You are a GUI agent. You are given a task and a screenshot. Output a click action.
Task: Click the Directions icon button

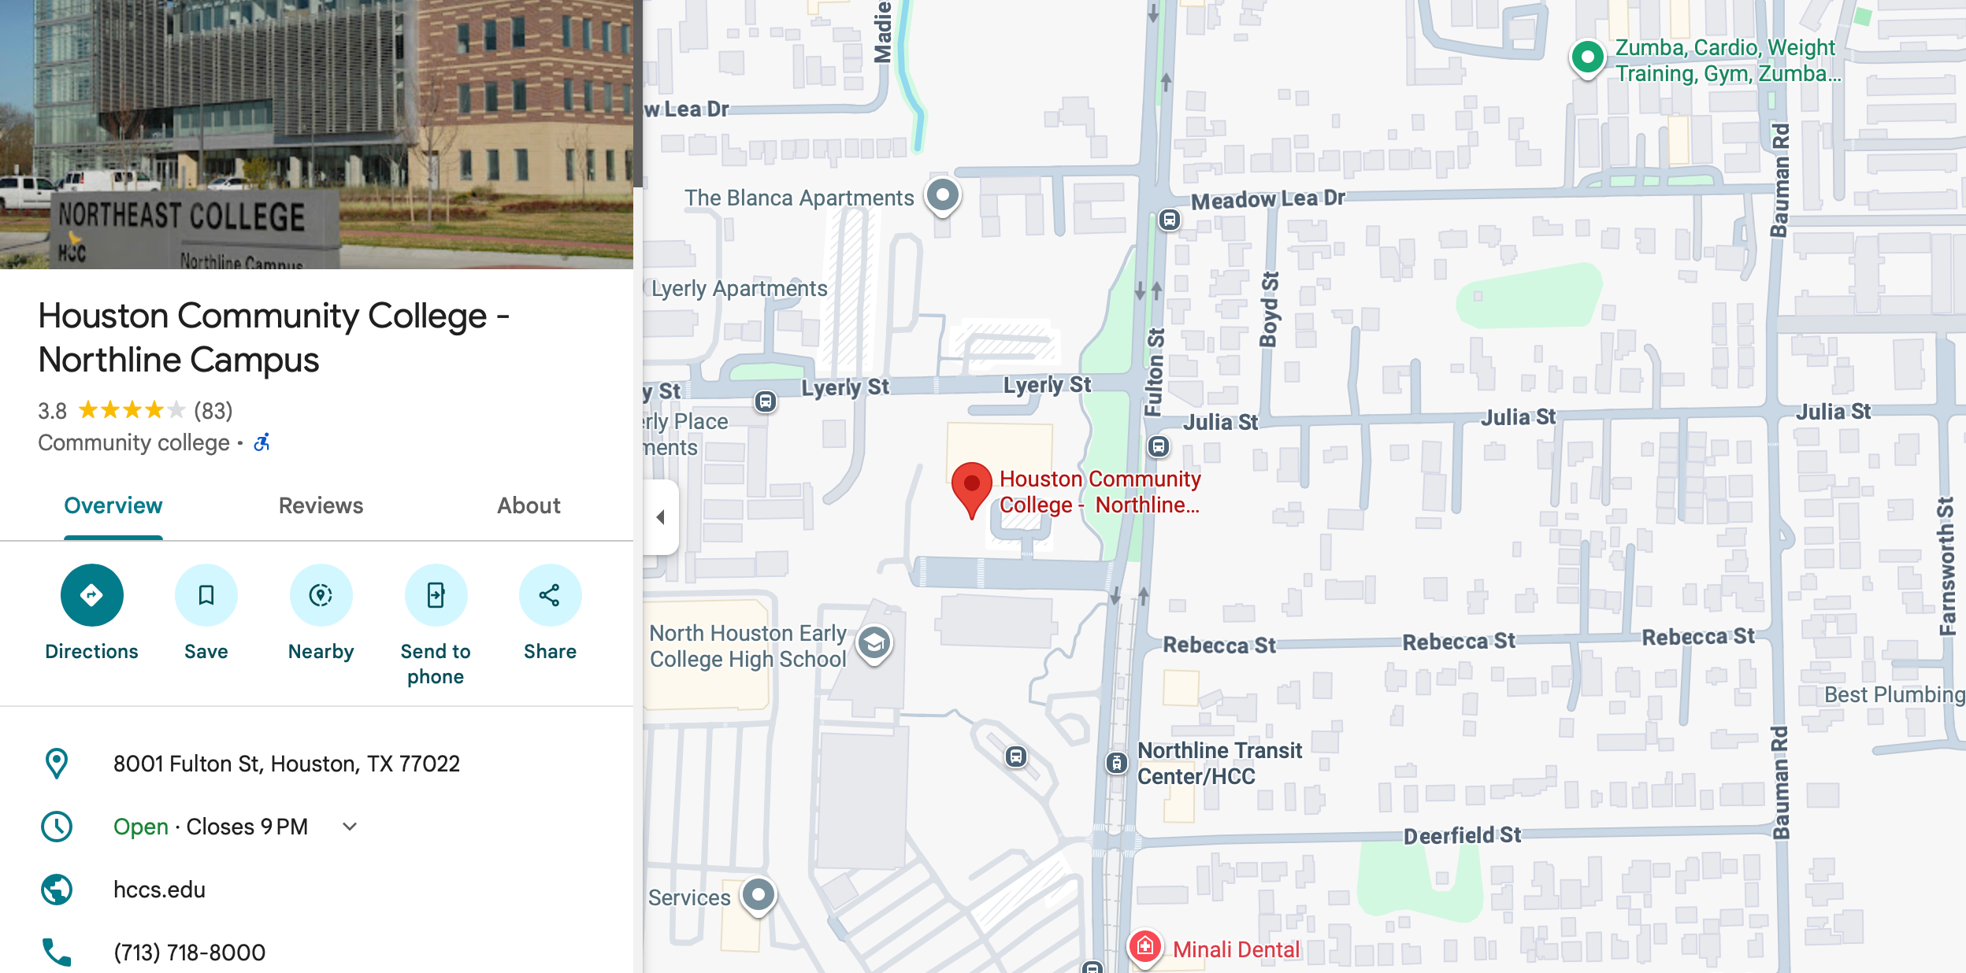tap(91, 595)
